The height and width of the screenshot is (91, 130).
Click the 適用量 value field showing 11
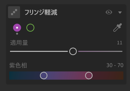(x=120, y=43)
